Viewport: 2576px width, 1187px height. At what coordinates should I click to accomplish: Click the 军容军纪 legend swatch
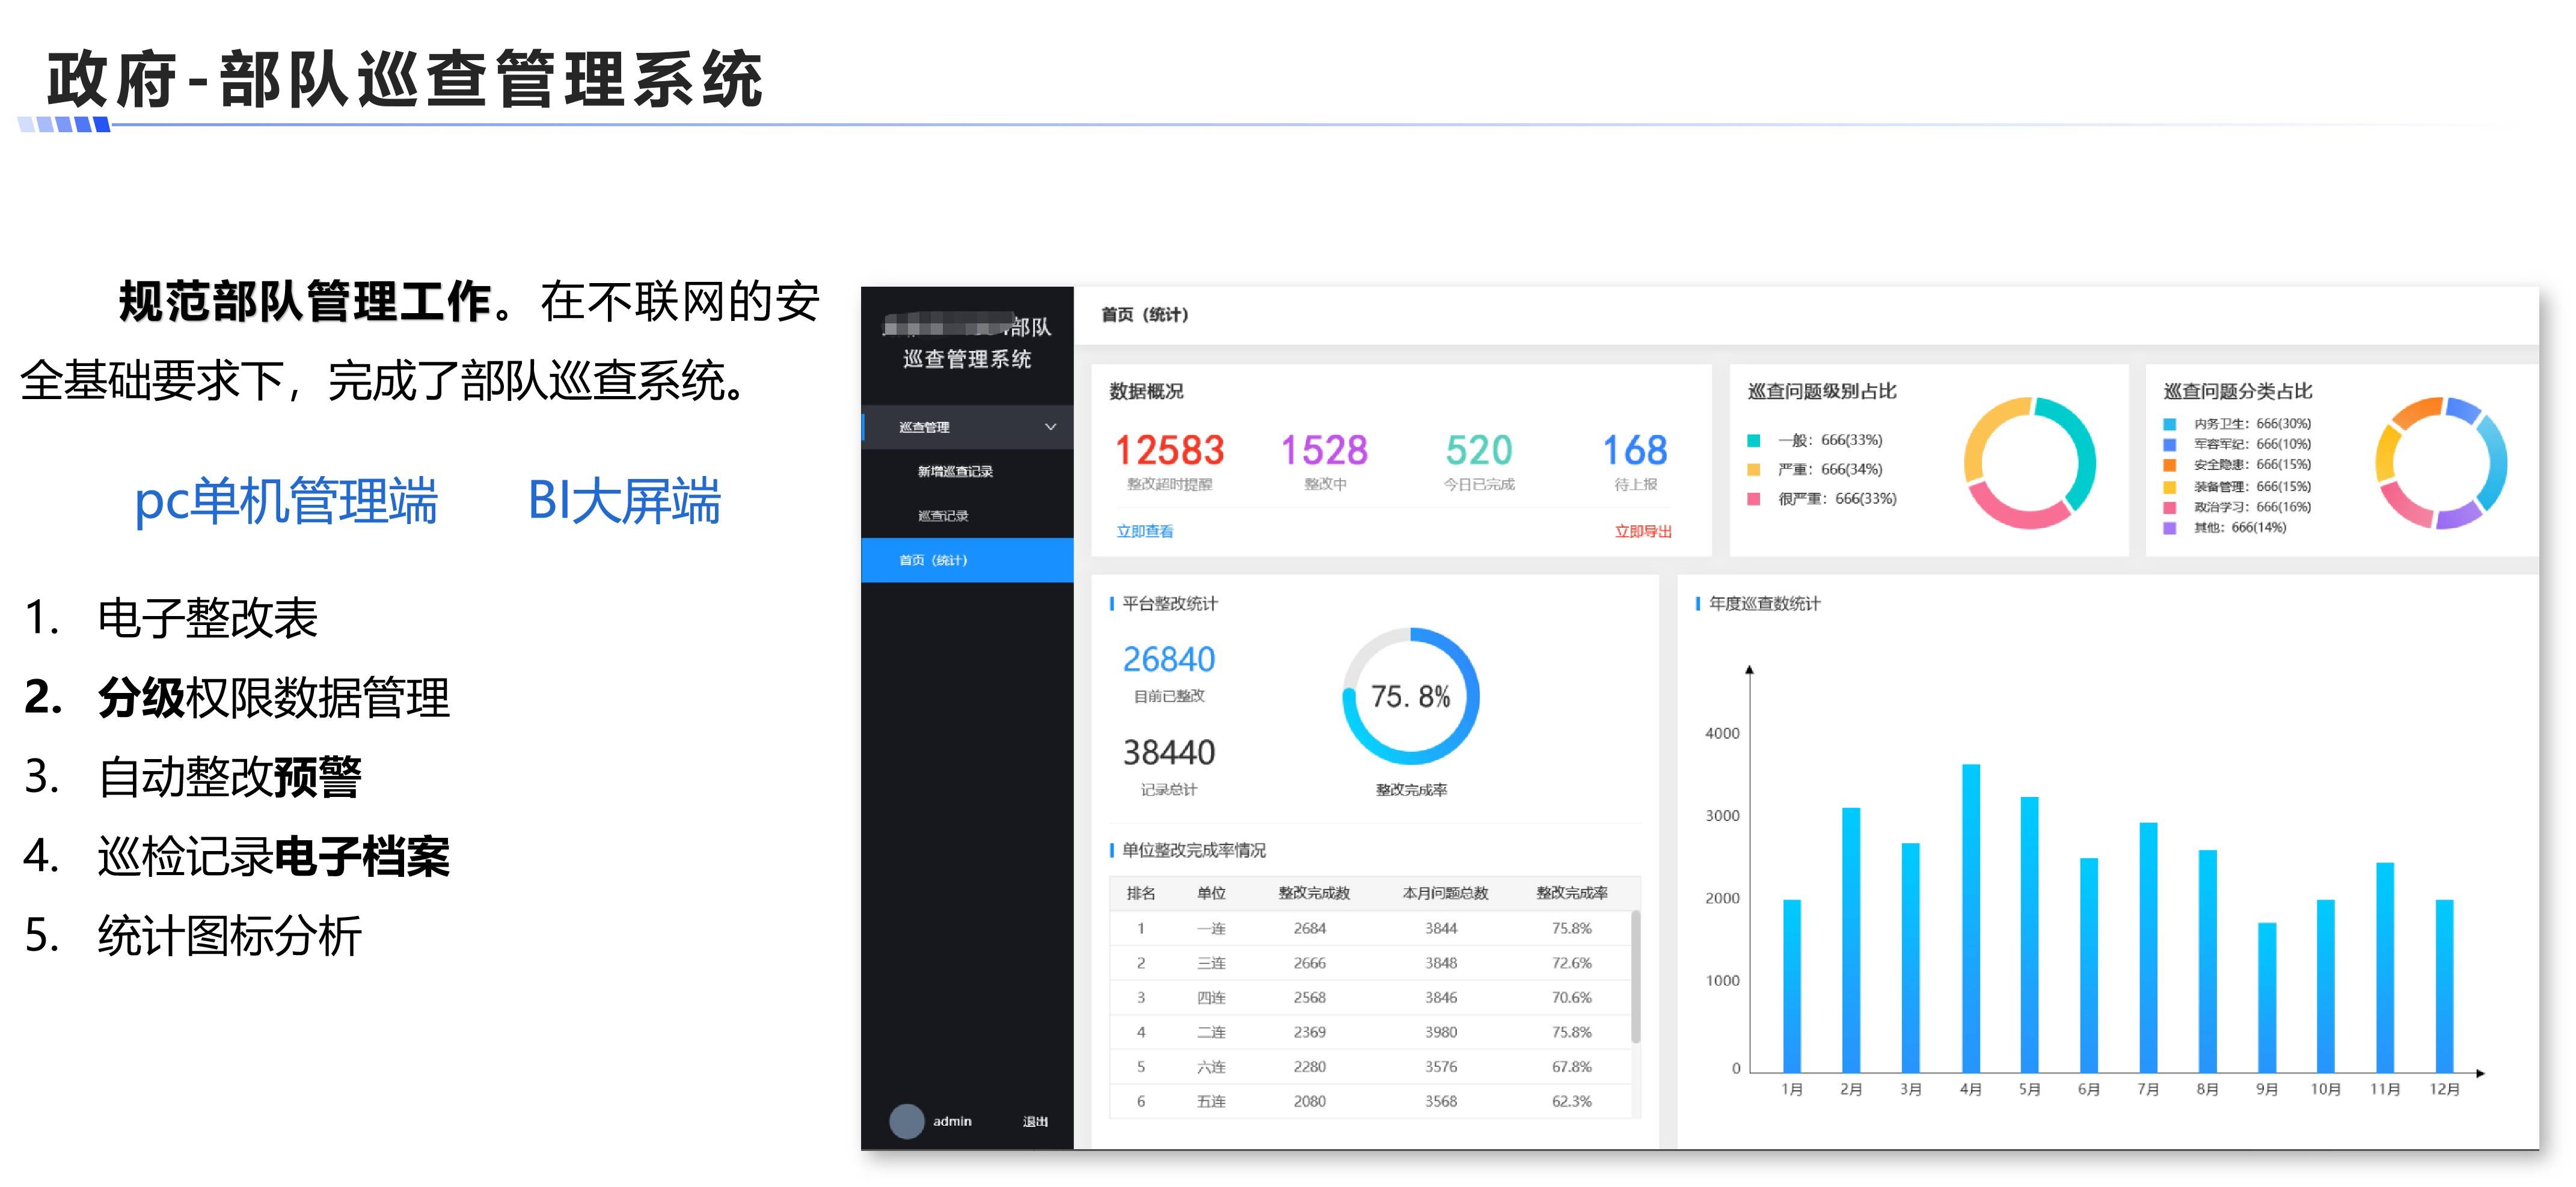click(2169, 445)
